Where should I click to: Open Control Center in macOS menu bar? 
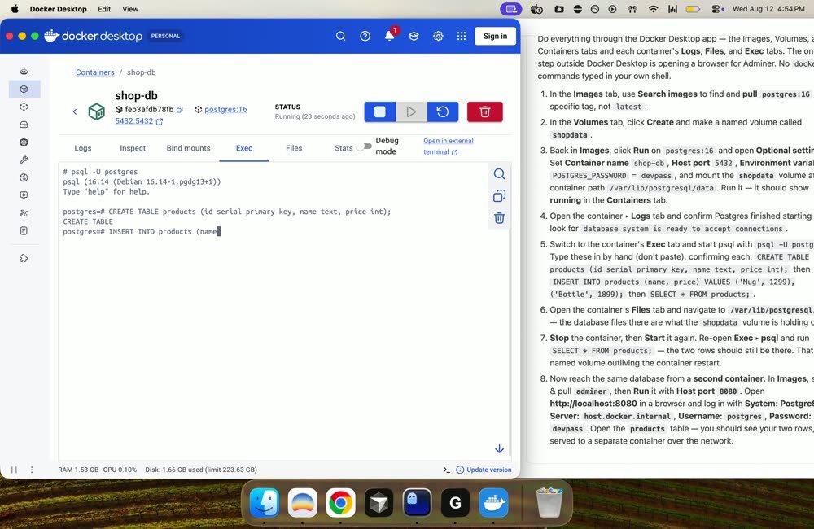pyautogui.click(x=717, y=9)
